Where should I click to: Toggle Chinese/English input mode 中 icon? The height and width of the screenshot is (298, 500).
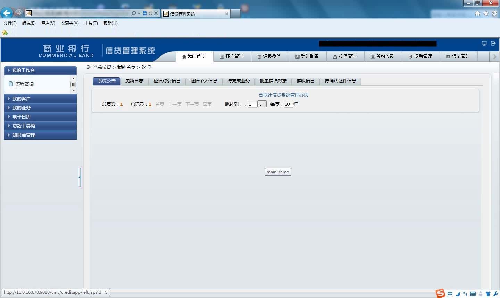point(450,294)
